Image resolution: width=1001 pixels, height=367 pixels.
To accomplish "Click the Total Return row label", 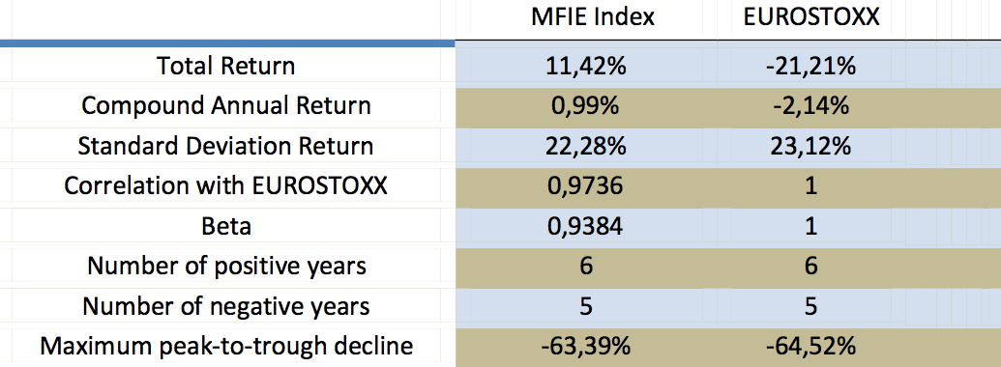I will (226, 67).
